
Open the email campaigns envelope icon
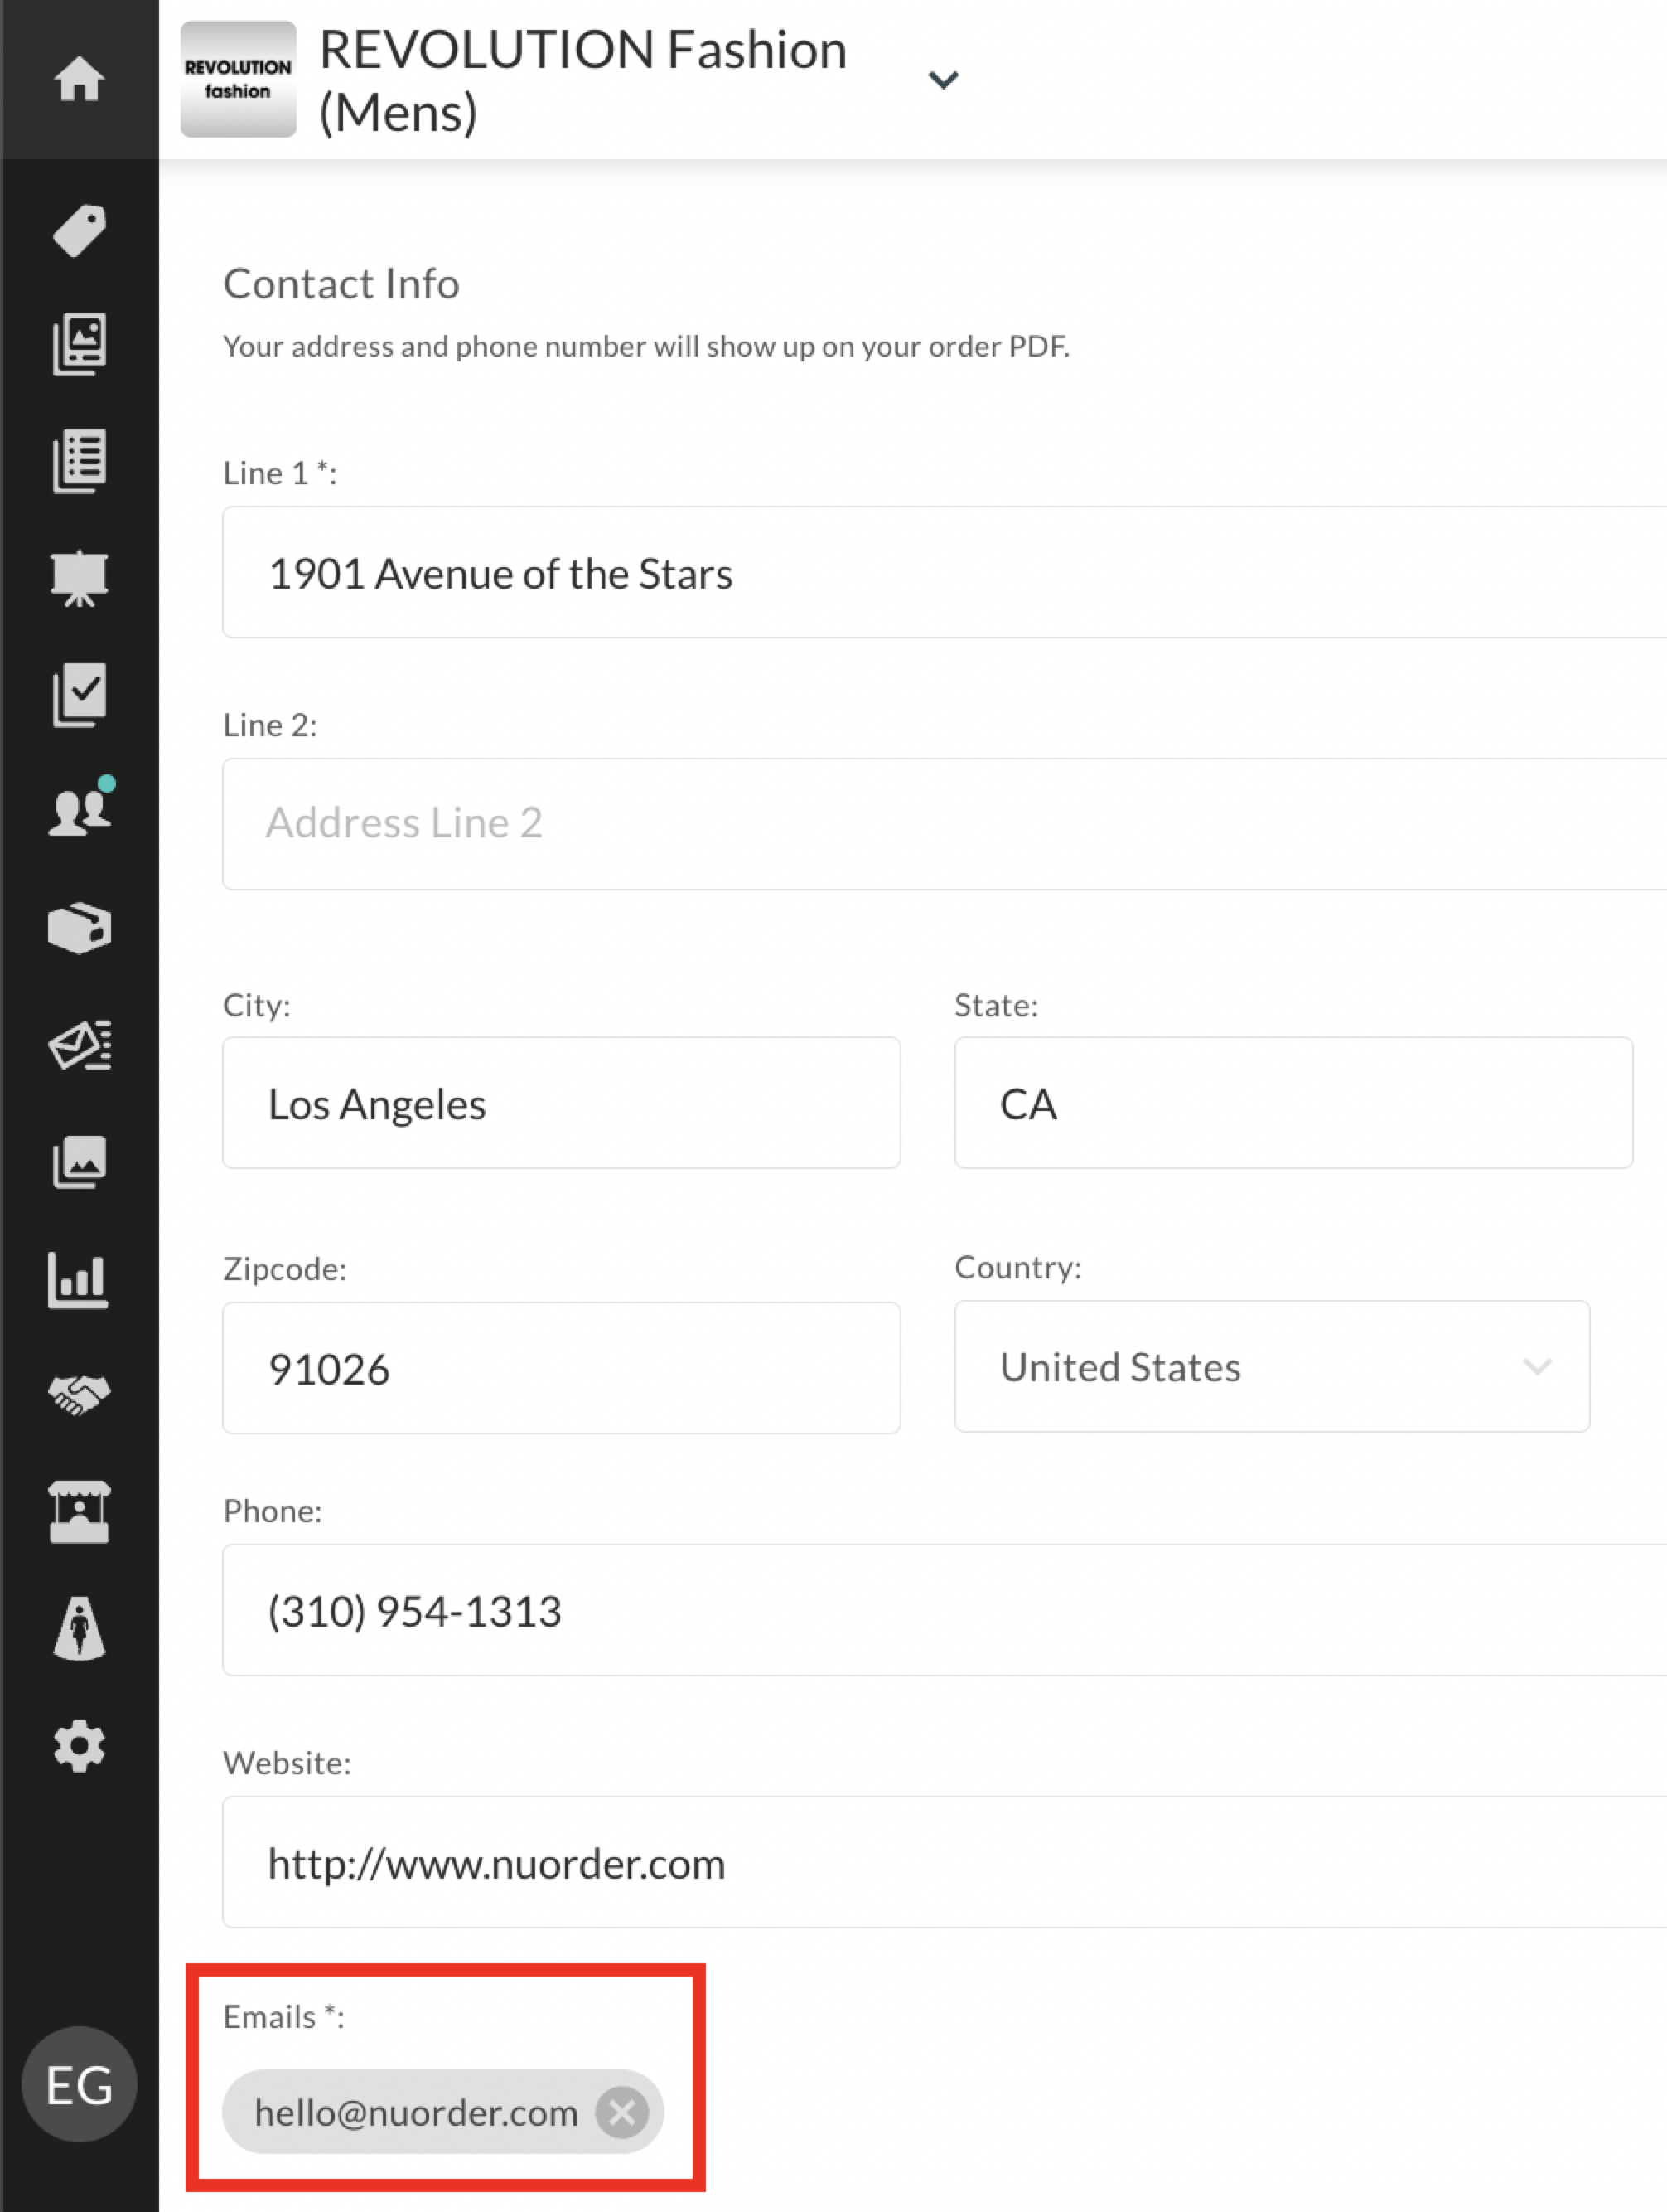click(80, 1046)
